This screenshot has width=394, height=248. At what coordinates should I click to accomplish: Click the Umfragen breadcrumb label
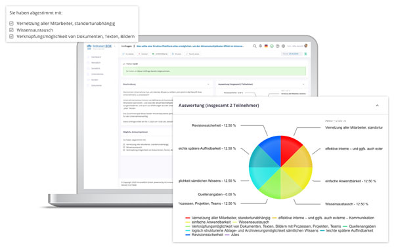tap(126, 46)
